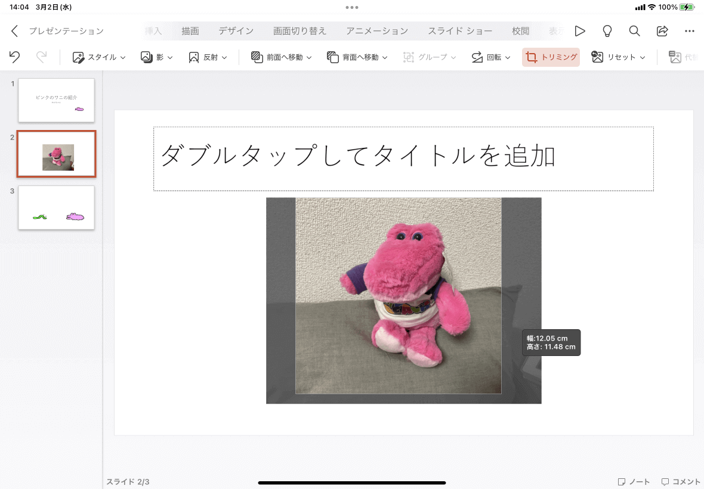Viewport: 704px width, 489px height.
Task: Tap the 影 shadow icon
Action: pos(146,57)
